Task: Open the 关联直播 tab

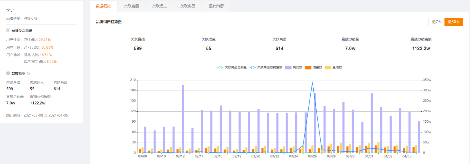Action: [x=131, y=6]
